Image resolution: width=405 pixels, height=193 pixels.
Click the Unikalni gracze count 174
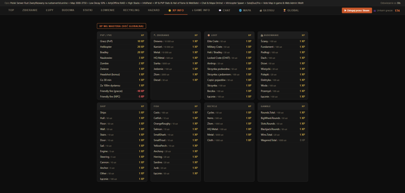[397, 11]
